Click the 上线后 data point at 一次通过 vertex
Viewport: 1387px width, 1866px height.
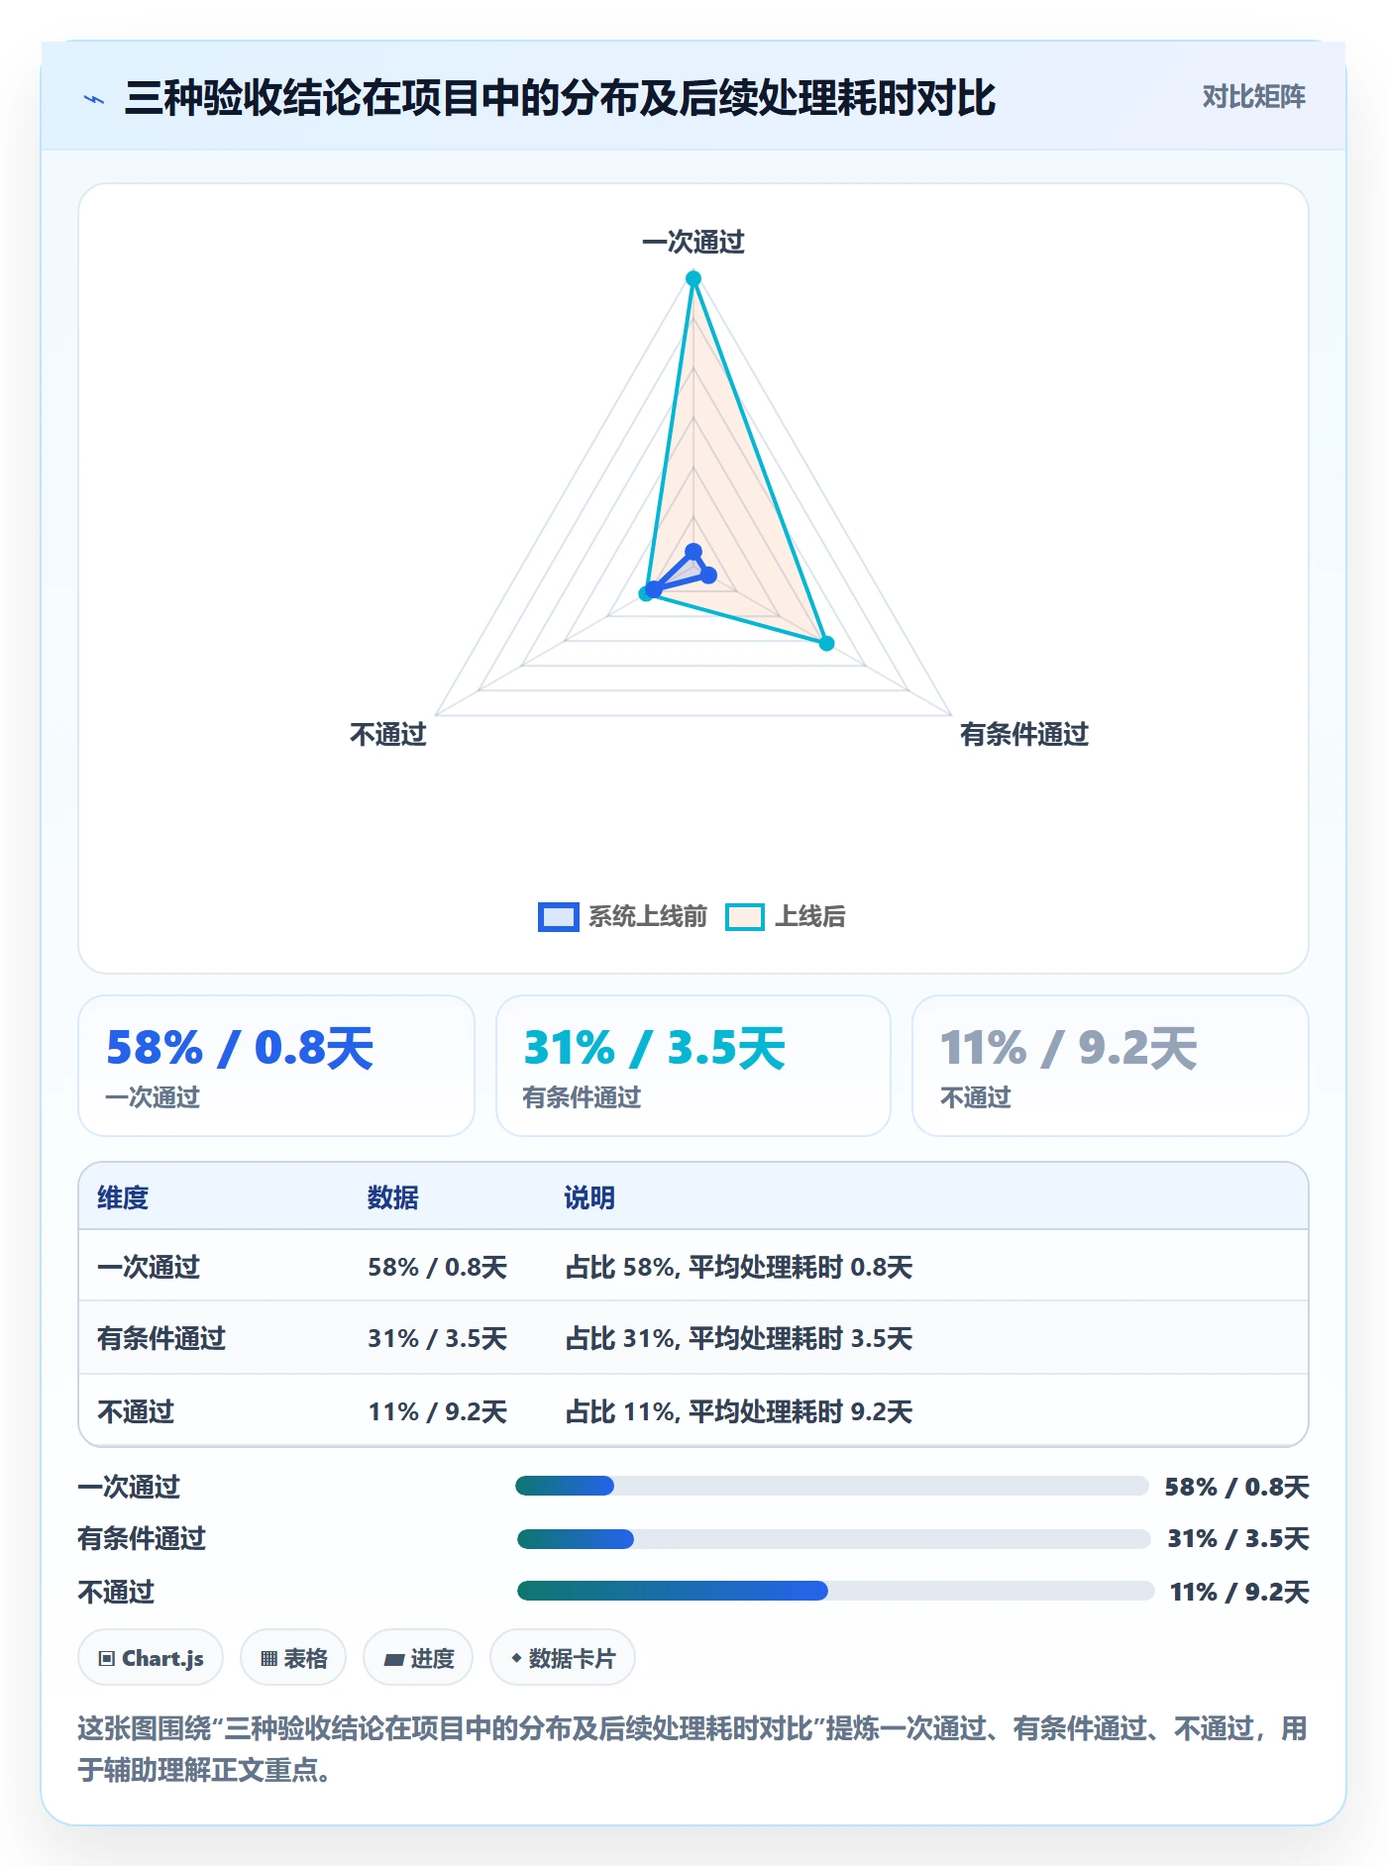[693, 279]
